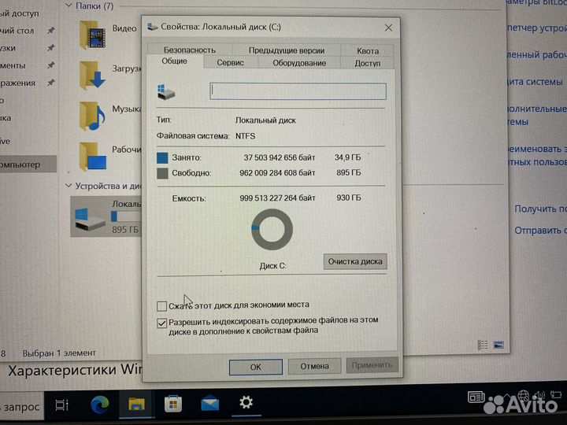Switch Explorer to details view icon
567x425 pixels.
click(x=483, y=346)
